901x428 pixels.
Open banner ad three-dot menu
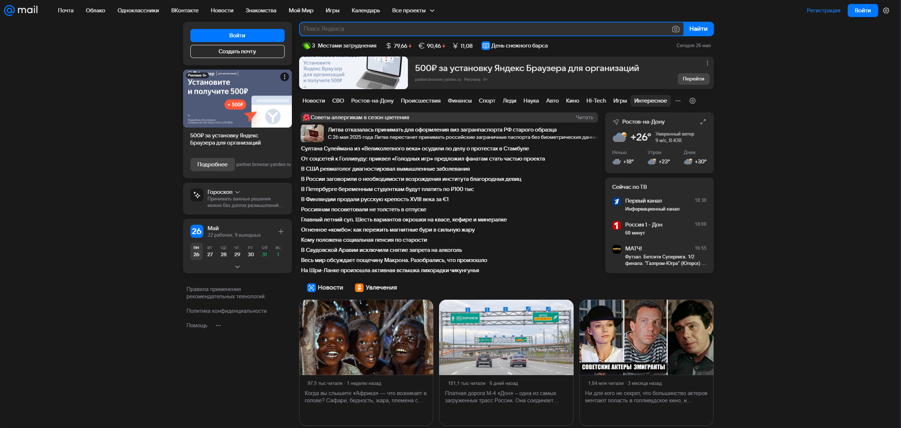coord(707,63)
